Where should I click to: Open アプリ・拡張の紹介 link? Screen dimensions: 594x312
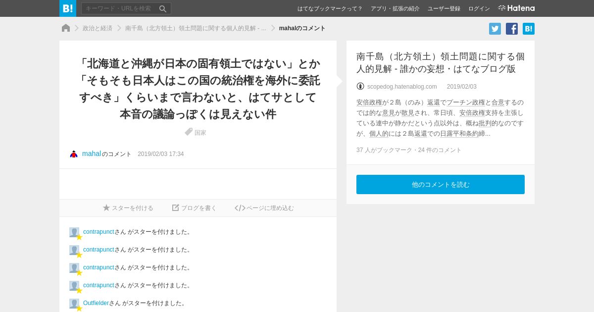click(395, 8)
